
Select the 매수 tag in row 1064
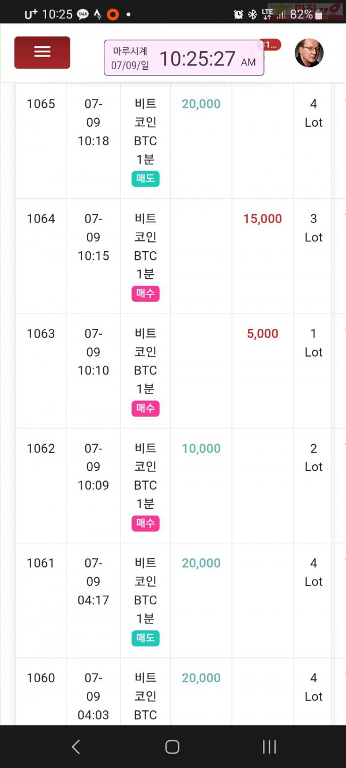click(145, 293)
